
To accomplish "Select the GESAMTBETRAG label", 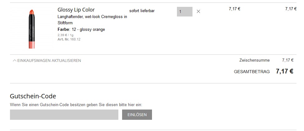I will (252, 72).
